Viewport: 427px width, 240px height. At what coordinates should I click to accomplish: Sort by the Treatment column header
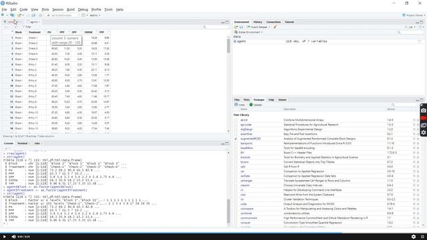(x=35, y=32)
